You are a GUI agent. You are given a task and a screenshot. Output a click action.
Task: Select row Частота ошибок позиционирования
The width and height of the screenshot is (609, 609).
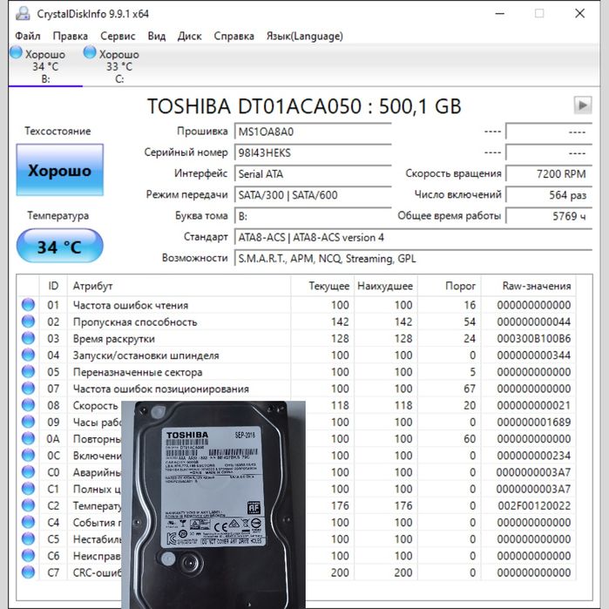296,389
